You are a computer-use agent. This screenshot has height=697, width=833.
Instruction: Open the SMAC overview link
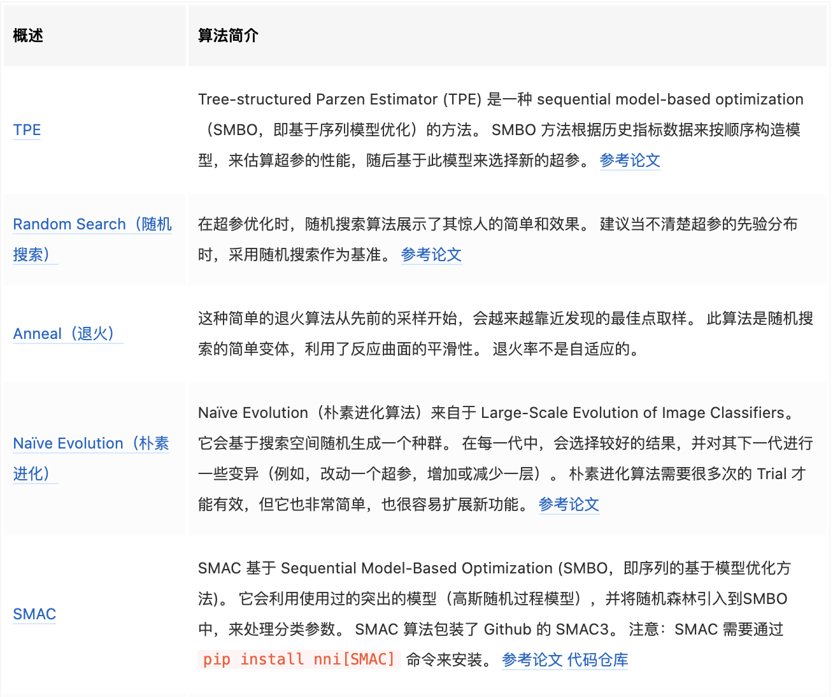(x=34, y=614)
